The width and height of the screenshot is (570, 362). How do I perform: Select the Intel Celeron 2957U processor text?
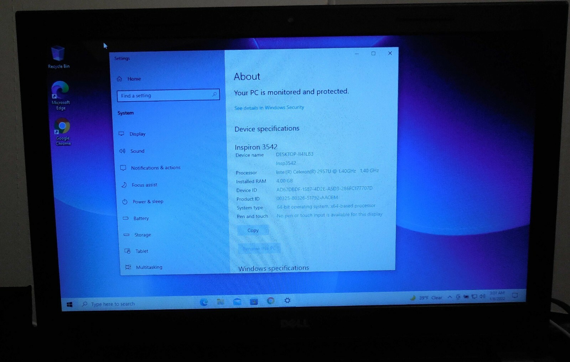[327, 171]
